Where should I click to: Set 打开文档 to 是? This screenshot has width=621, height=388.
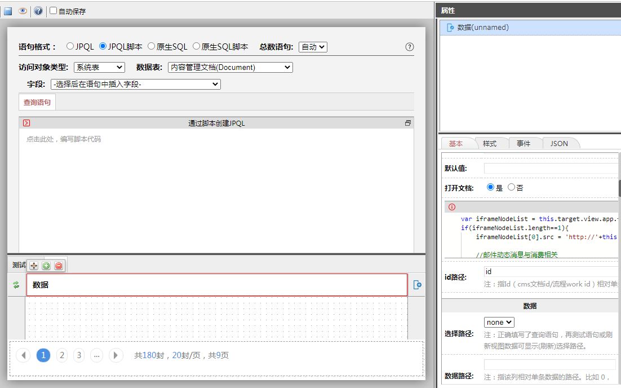490,187
